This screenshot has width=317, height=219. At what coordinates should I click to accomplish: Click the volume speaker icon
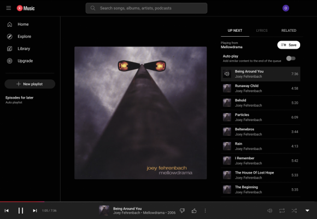[x=269, y=211]
